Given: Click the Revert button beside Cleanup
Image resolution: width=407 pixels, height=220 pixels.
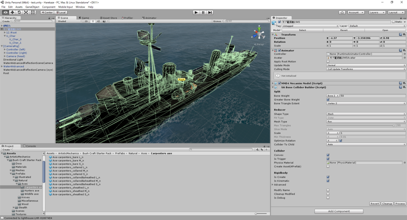Looking at the screenshot, I should click(x=374, y=204).
